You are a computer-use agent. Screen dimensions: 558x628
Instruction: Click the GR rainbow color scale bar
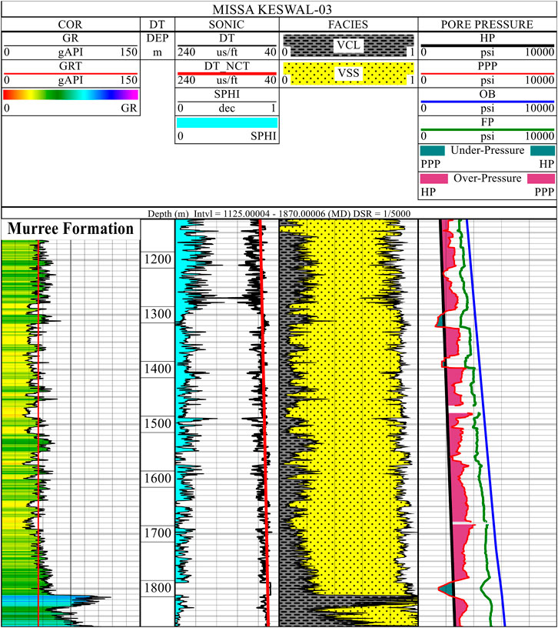pyautogui.click(x=71, y=95)
